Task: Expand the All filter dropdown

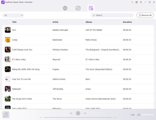Action: click(13, 15)
